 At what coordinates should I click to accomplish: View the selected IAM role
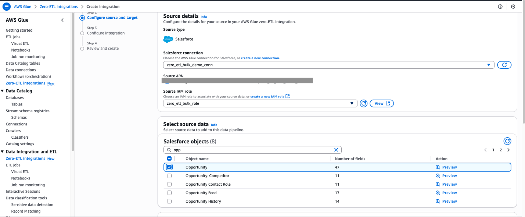381,103
